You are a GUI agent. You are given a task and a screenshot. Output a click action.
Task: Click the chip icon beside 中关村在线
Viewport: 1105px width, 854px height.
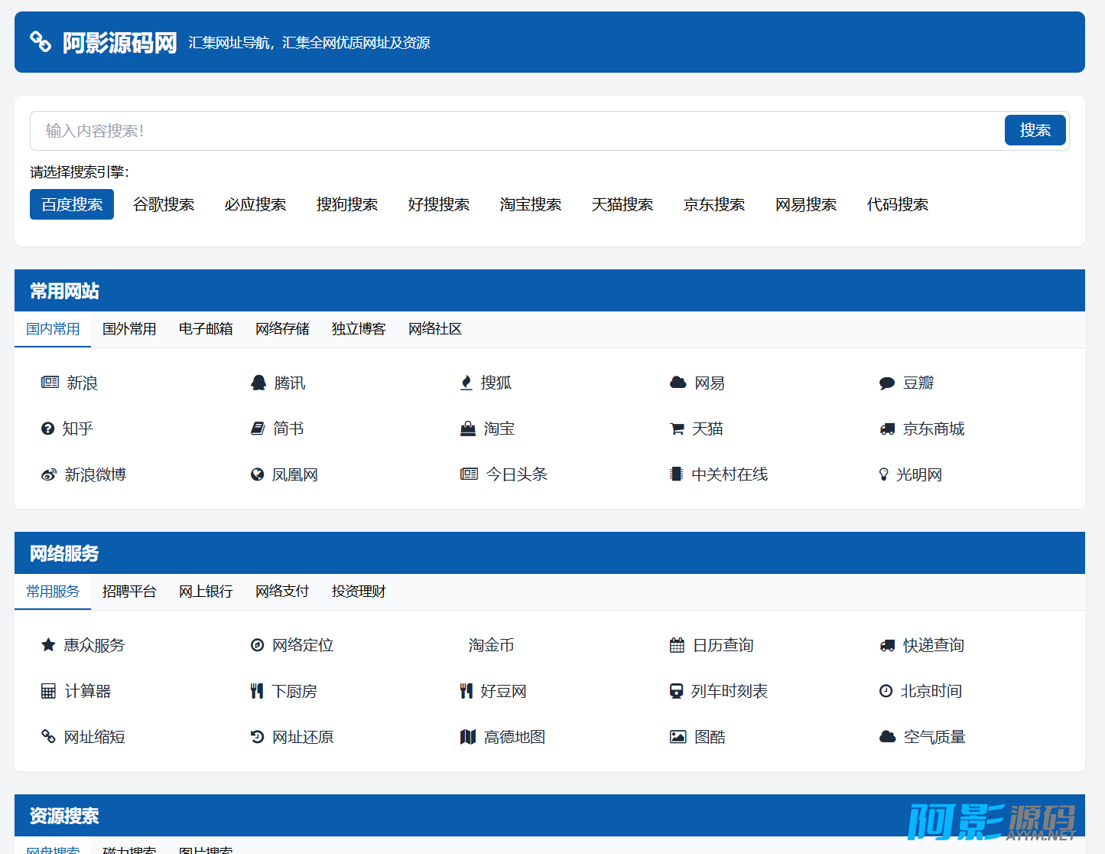(x=676, y=474)
